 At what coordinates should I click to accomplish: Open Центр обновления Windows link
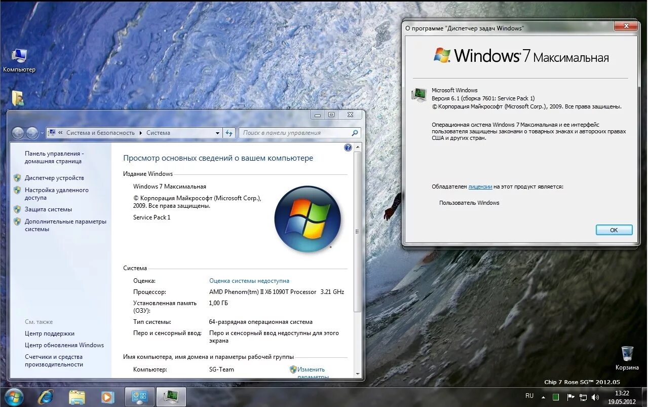click(x=64, y=345)
